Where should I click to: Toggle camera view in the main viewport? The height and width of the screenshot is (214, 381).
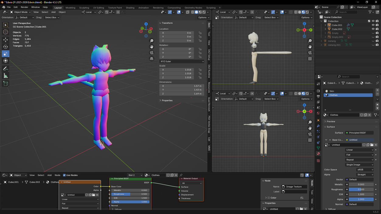click(151, 53)
